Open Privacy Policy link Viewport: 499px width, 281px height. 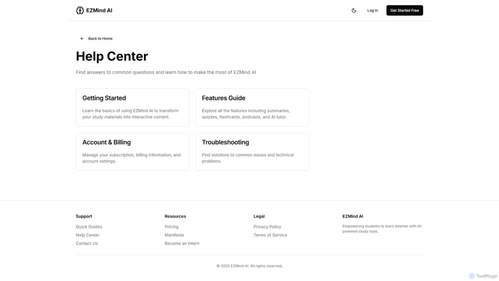pyautogui.click(x=267, y=227)
